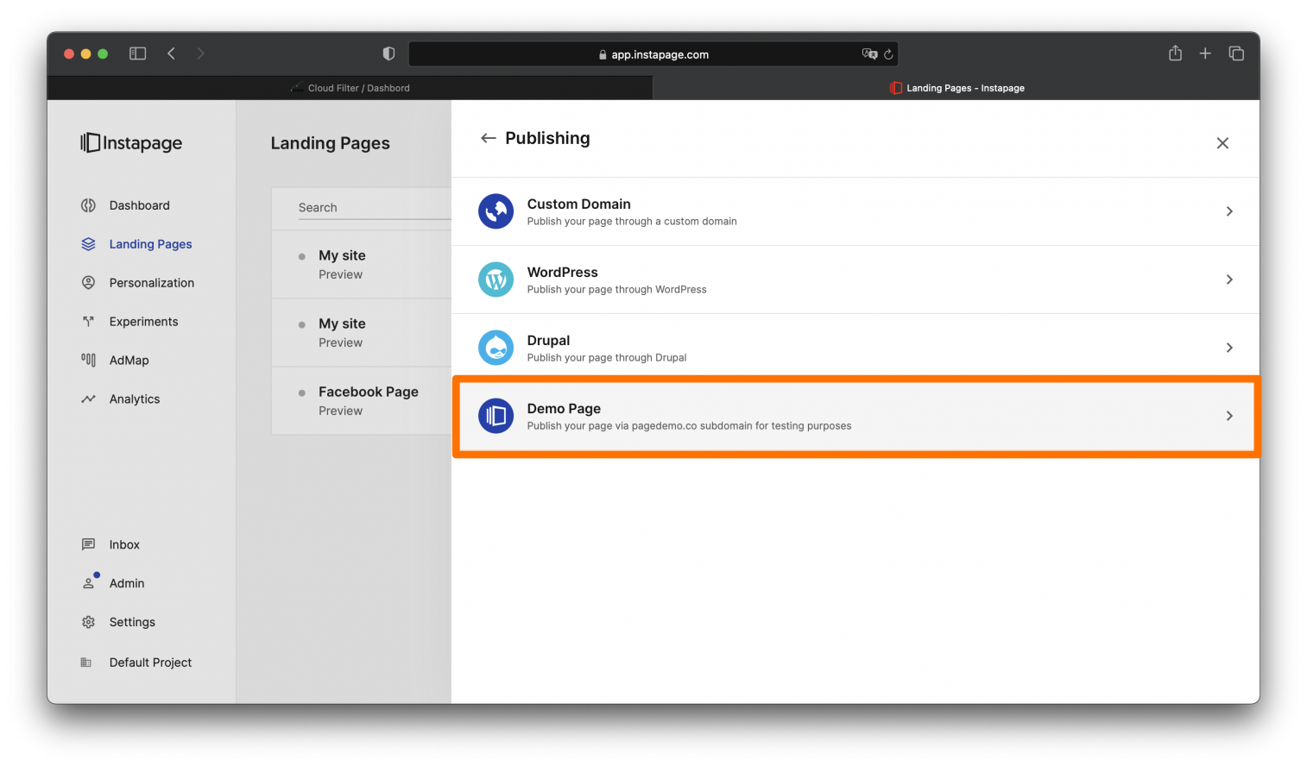Open the first My site page

[x=342, y=255]
